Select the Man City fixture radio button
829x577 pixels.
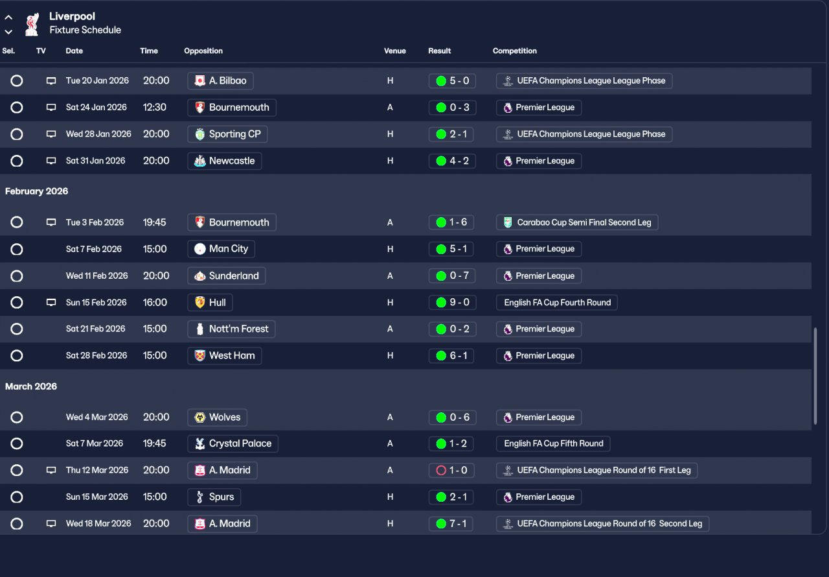[x=17, y=249]
